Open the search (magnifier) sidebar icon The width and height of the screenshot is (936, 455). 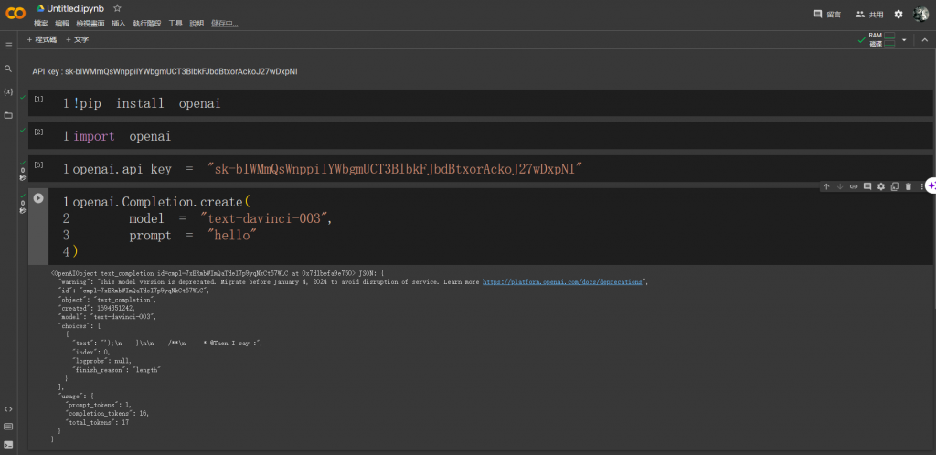[x=8, y=69]
